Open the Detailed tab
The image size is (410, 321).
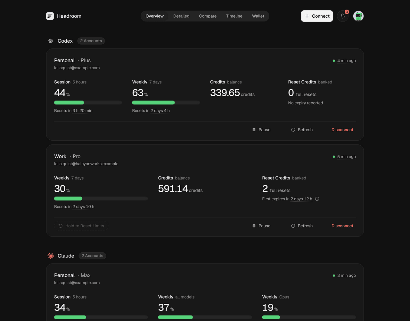coord(181,16)
